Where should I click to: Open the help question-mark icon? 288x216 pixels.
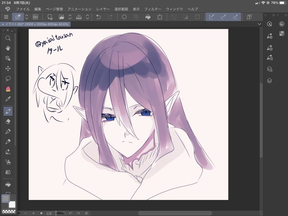coord(249,17)
